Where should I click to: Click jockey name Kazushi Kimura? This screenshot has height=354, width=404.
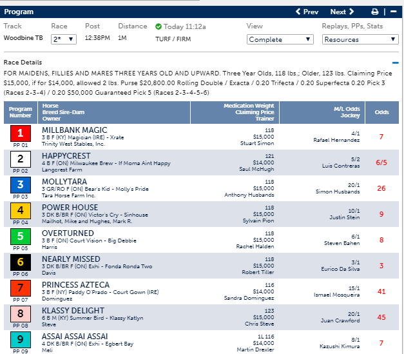pyautogui.click(x=340, y=346)
